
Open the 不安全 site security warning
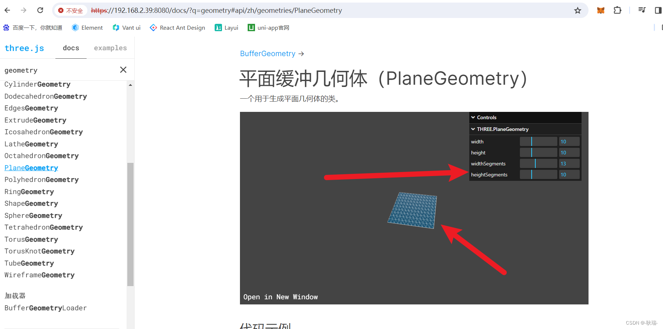(71, 11)
